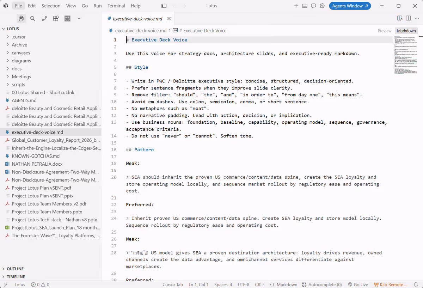Change line ending via CRLF

[260, 284]
